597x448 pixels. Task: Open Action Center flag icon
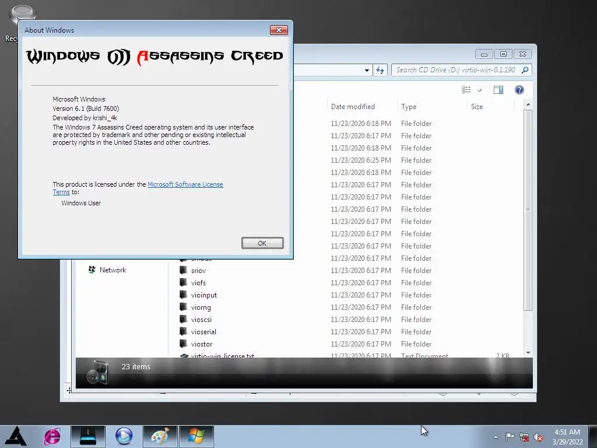click(x=510, y=437)
